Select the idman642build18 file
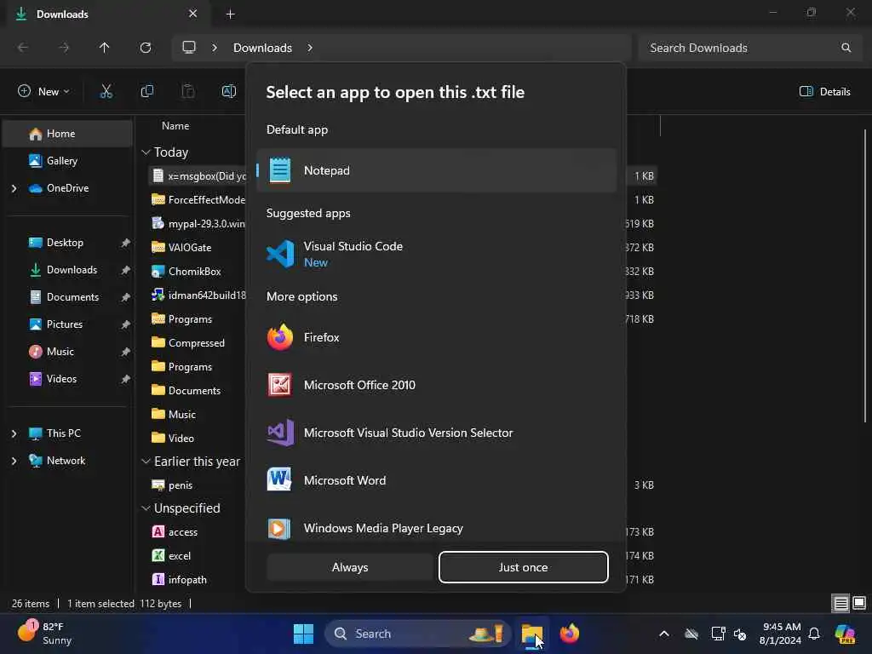The width and height of the screenshot is (872, 654). (198, 295)
